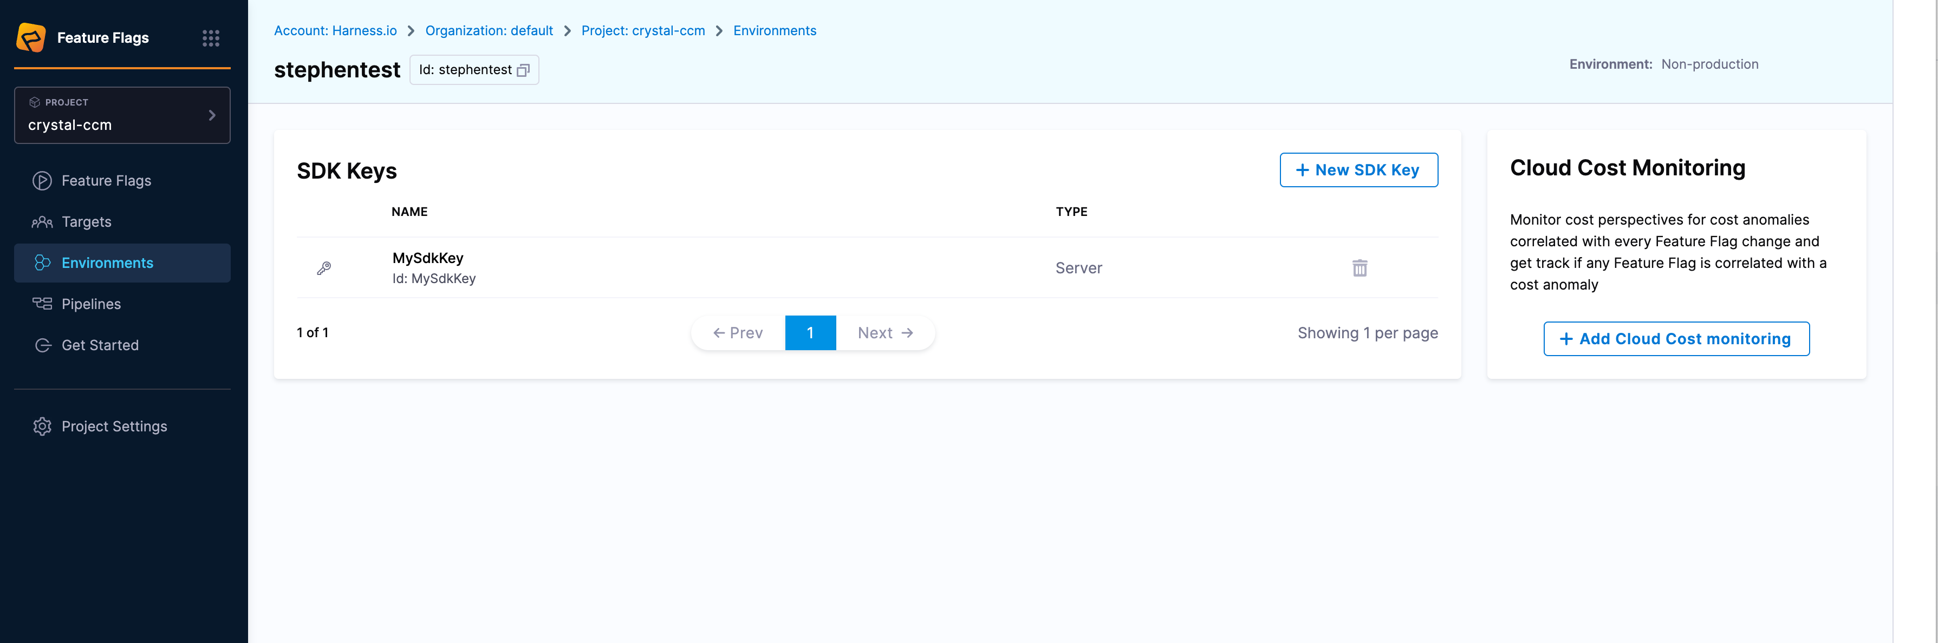Navigate to the Environments breadcrumb
1938x643 pixels.
pyautogui.click(x=775, y=30)
